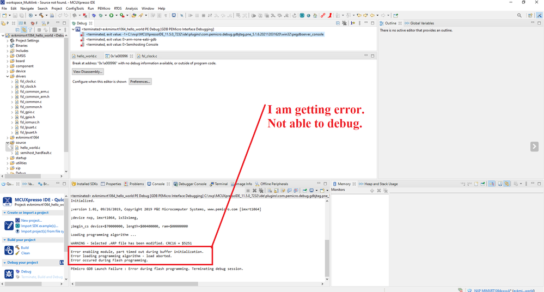This screenshot has width=544, height=292.
Task: Switch to the Debugger Console tab
Action: [x=190, y=184]
